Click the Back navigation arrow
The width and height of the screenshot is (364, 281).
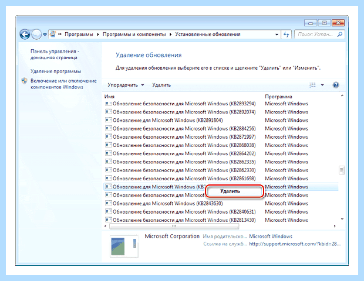coord(25,35)
